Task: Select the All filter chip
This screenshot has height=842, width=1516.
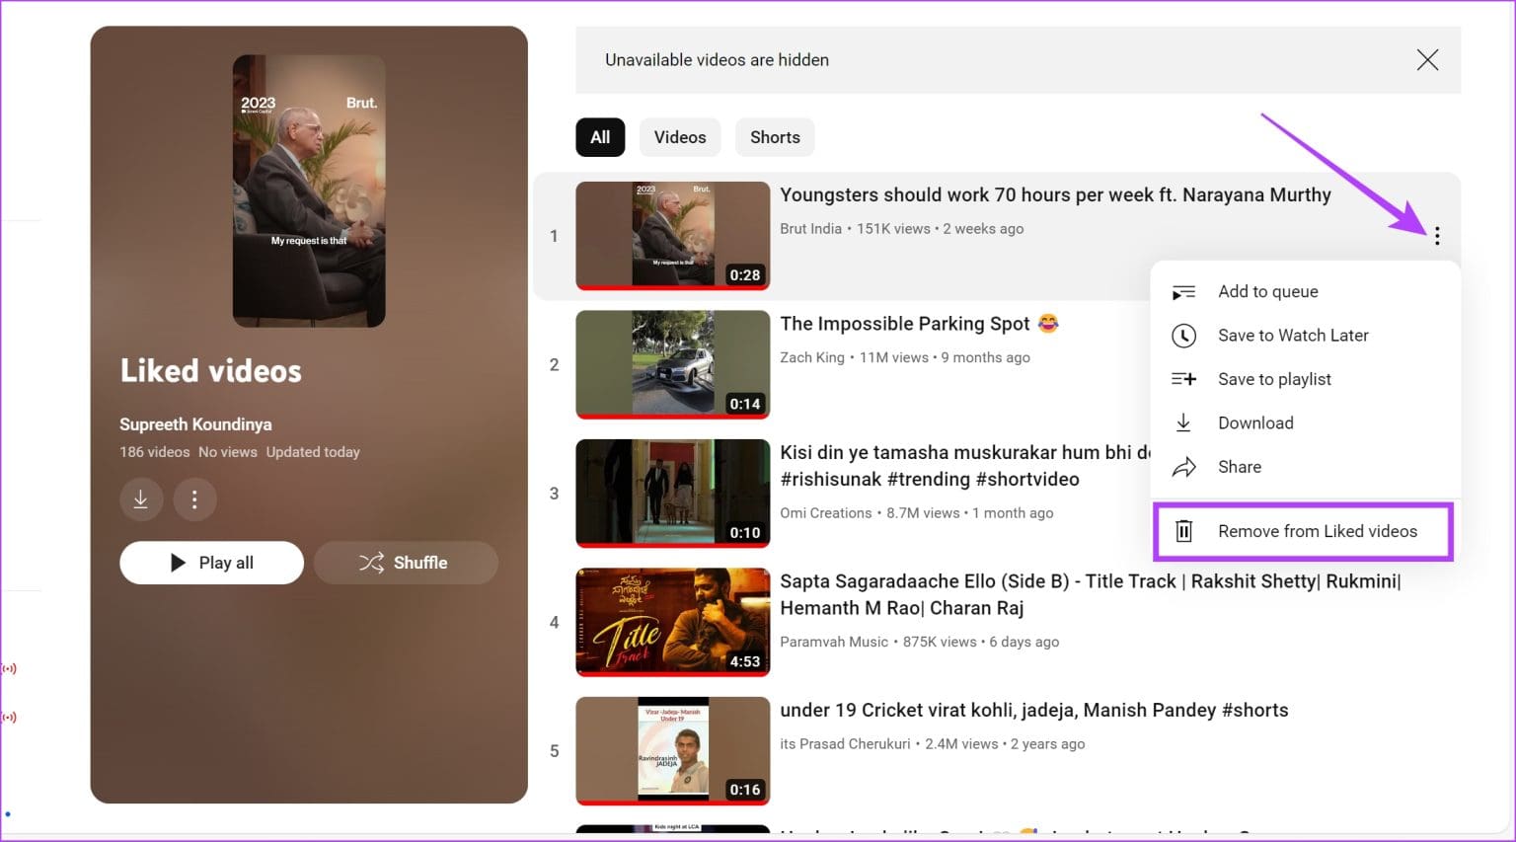Action: 599,137
